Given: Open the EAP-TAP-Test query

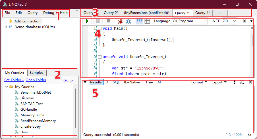Looking at the screenshot, I should [x=32, y=104].
